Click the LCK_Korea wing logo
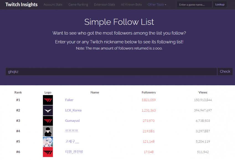The height and width of the screenshot is (160, 235). pos(48,110)
